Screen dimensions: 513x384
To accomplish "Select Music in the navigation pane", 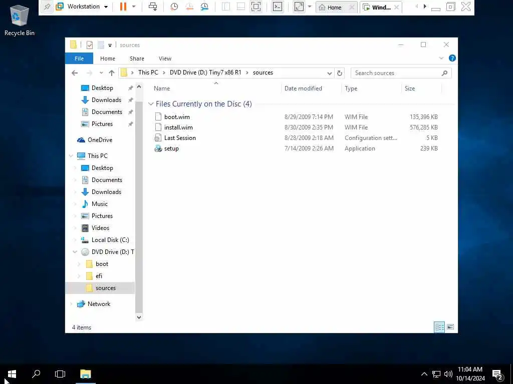I will click(100, 204).
